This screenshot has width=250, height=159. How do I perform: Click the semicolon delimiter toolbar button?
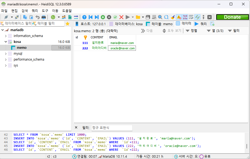[x=203, y=17]
